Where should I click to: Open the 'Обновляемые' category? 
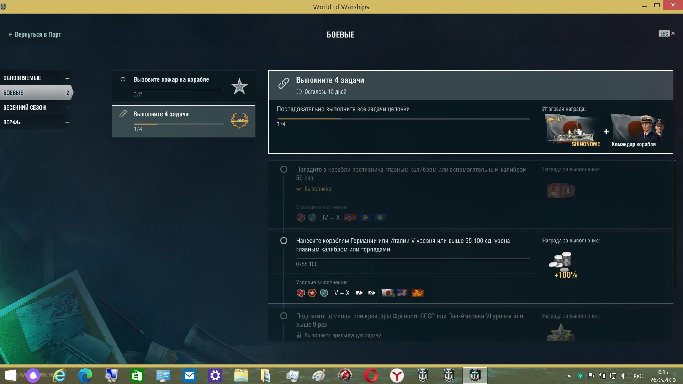(x=36, y=78)
